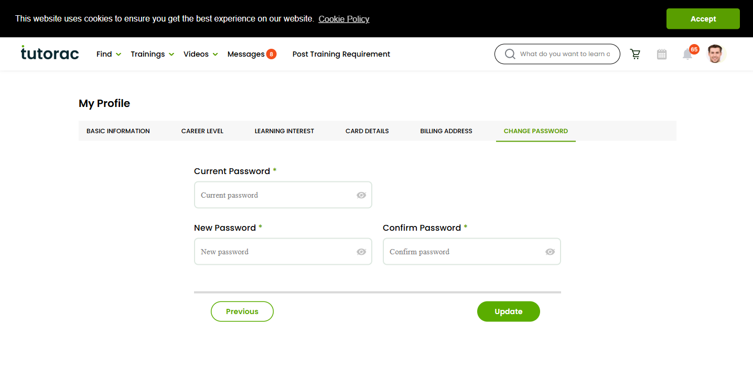753x377 pixels.
Task: Expand the Videos dropdown menu
Action: tap(201, 54)
